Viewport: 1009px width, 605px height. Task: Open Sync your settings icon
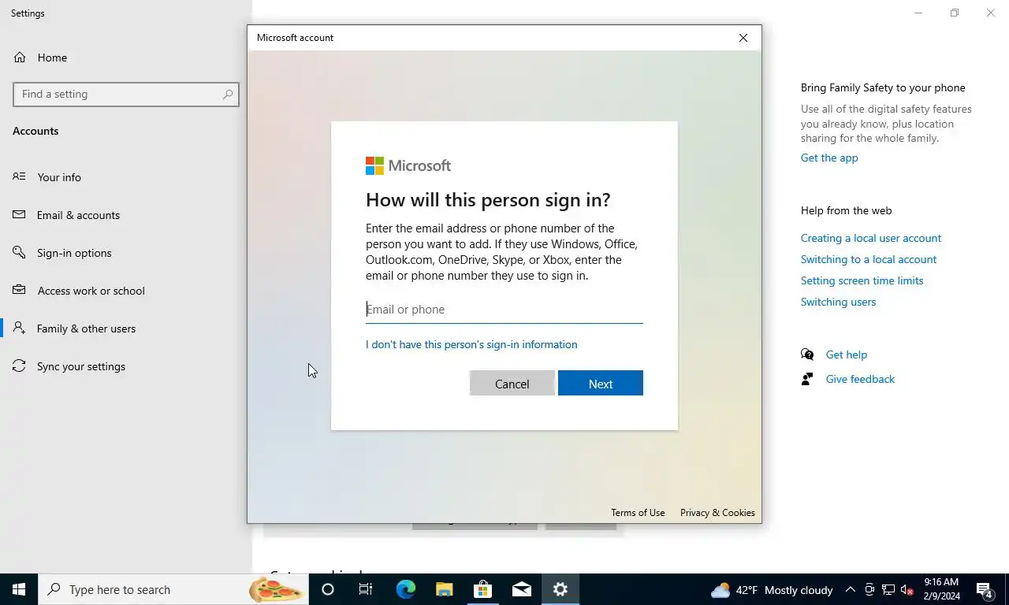(20, 366)
